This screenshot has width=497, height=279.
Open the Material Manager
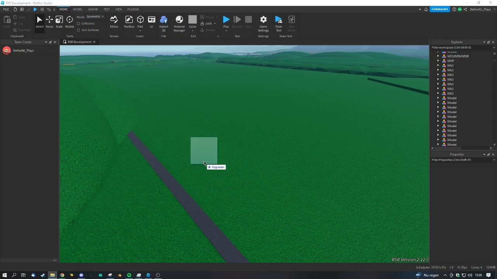pos(179,24)
